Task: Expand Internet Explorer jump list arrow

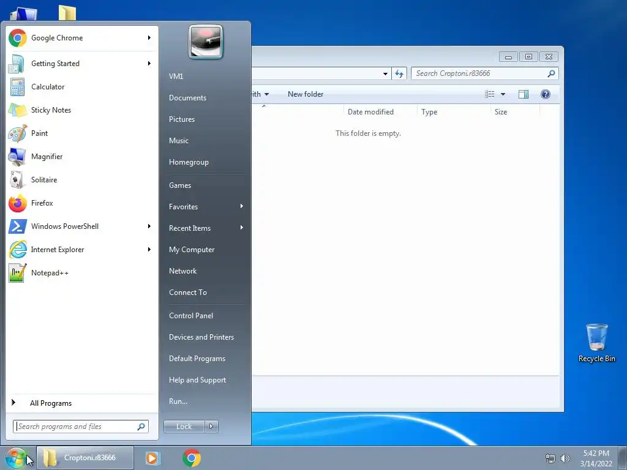Action: click(x=149, y=250)
